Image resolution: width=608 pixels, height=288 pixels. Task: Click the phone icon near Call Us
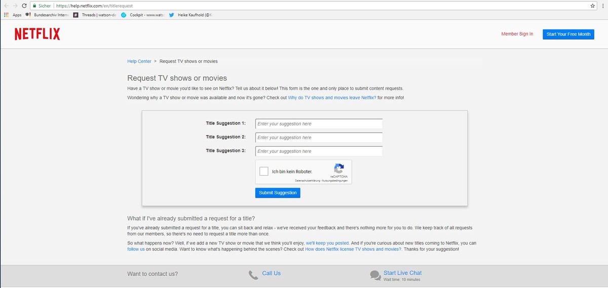tap(253, 275)
